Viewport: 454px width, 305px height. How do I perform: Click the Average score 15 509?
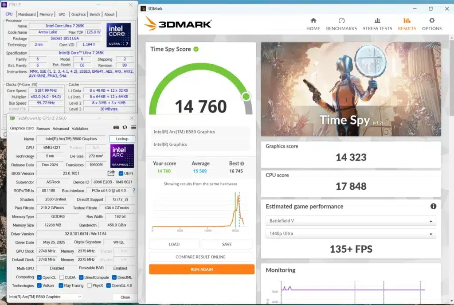(200, 171)
